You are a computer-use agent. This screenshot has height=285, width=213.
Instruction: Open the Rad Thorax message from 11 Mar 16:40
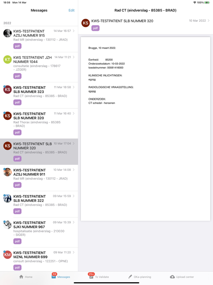coord(39,124)
